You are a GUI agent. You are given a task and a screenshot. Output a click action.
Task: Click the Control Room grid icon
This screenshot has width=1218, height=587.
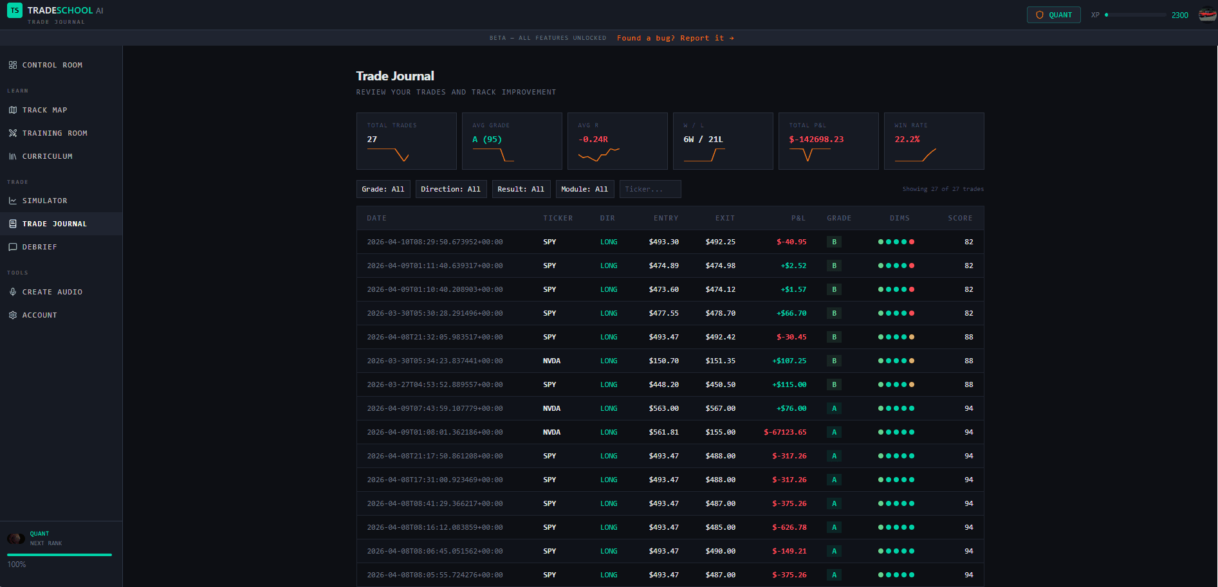click(x=13, y=65)
